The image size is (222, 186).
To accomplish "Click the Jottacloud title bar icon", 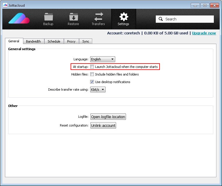I will tap(5, 5).
